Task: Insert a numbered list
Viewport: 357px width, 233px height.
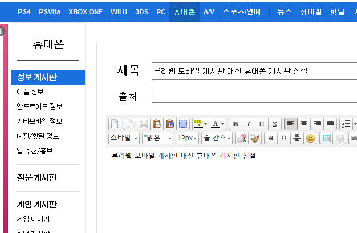Action: click(346, 124)
